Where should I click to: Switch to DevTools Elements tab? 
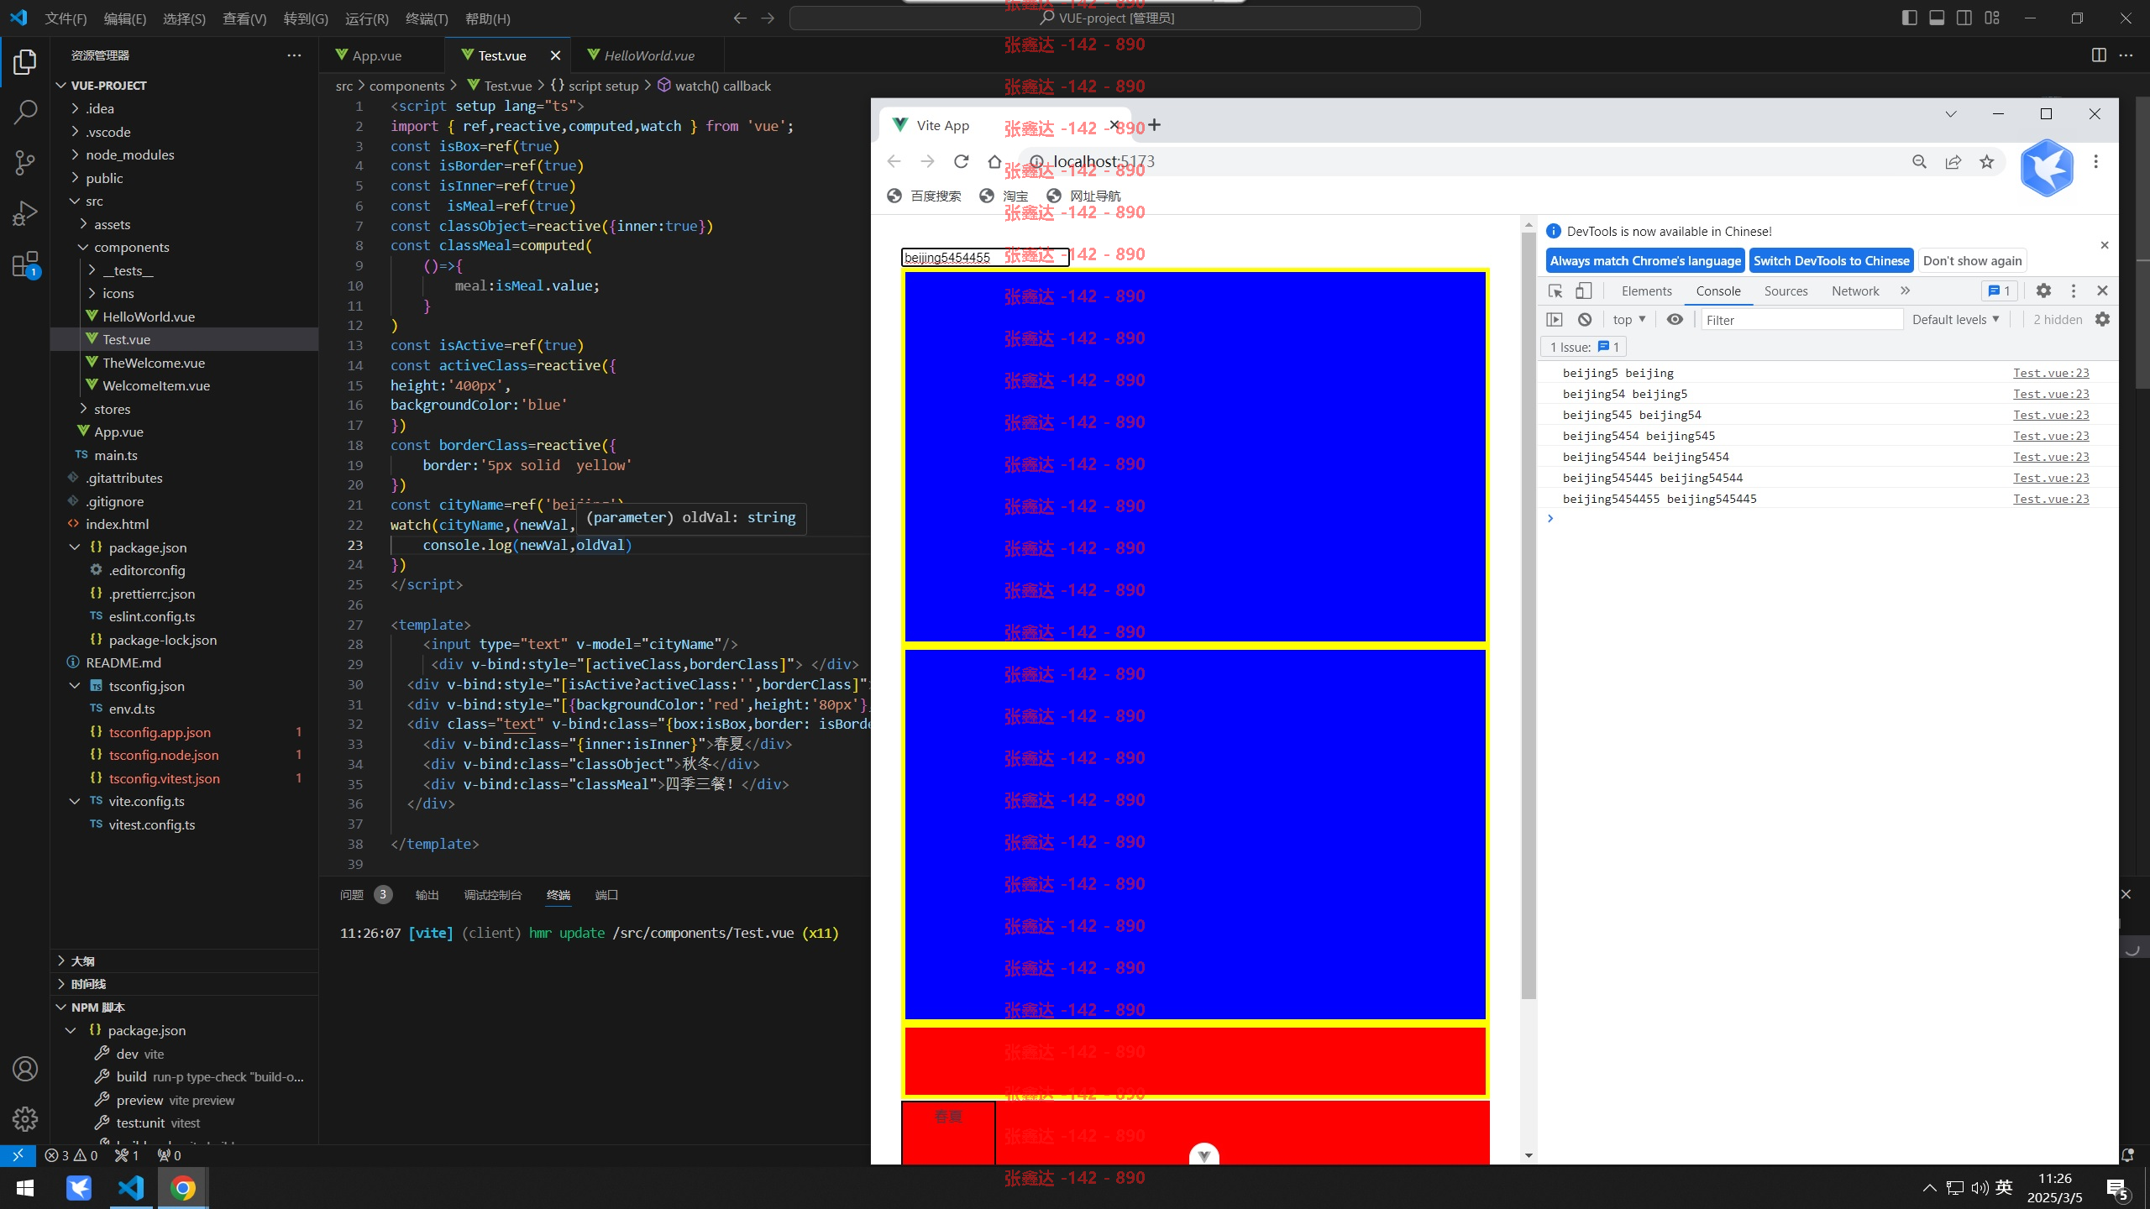[x=1646, y=290]
